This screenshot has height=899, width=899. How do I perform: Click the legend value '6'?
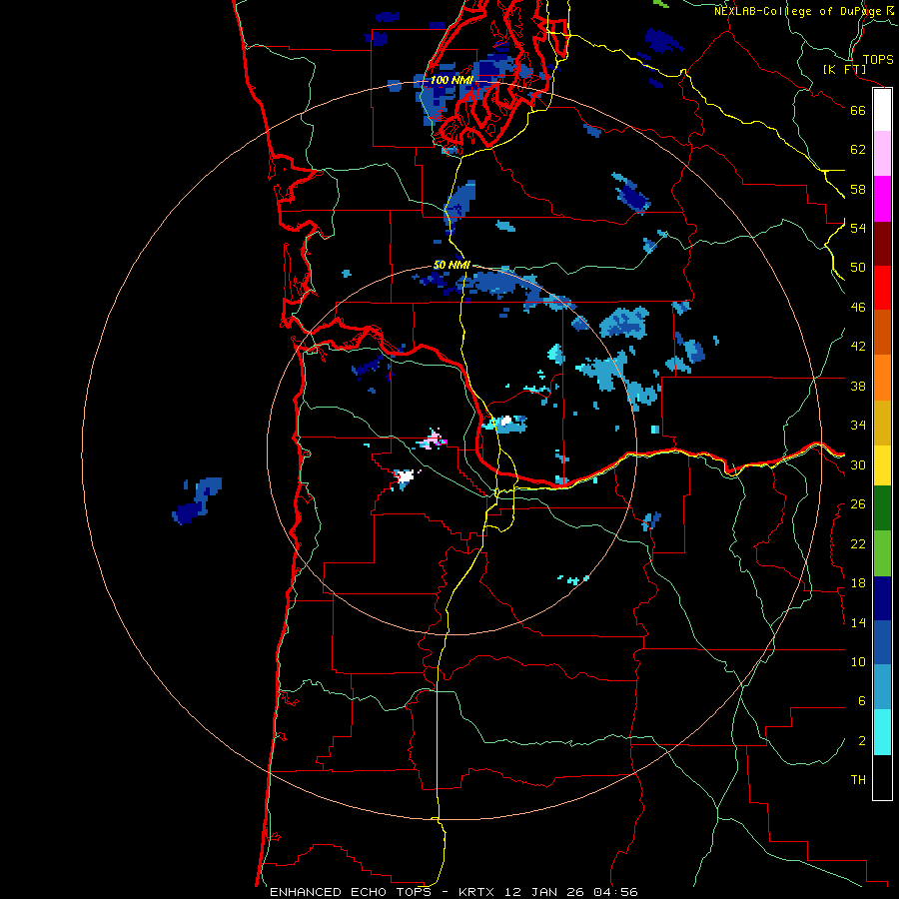[862, 701]
